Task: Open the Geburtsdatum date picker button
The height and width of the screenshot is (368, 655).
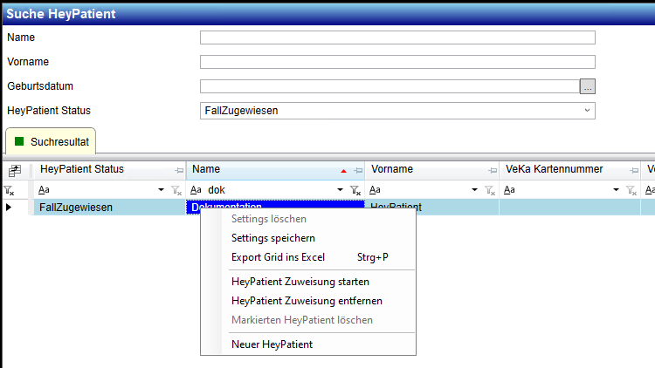Action: [x=588, y=86]
